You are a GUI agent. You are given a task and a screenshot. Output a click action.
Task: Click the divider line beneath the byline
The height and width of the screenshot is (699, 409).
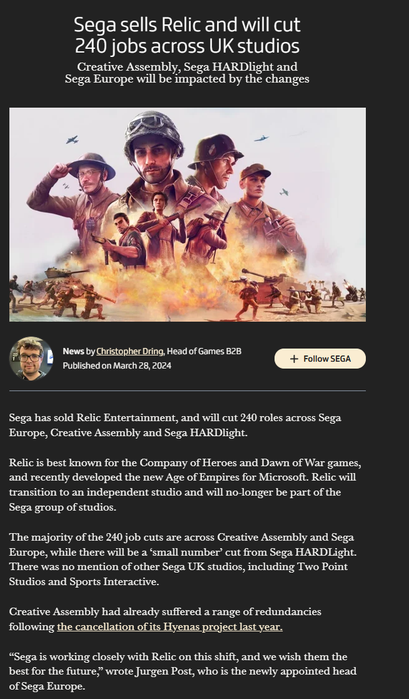coord(188,390)
